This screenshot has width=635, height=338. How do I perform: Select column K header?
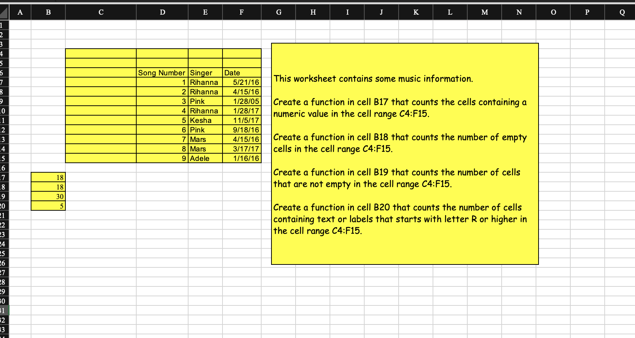coord(416,12)
